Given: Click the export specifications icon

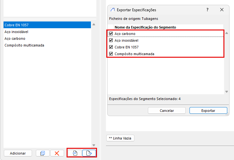Looking at the screenshot, I should pyautogui.click(x=89, y=153).
